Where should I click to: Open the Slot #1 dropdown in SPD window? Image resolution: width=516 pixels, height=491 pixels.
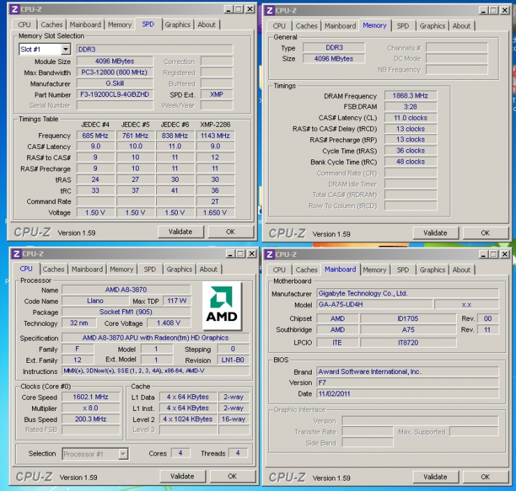[x=66, y=49]
